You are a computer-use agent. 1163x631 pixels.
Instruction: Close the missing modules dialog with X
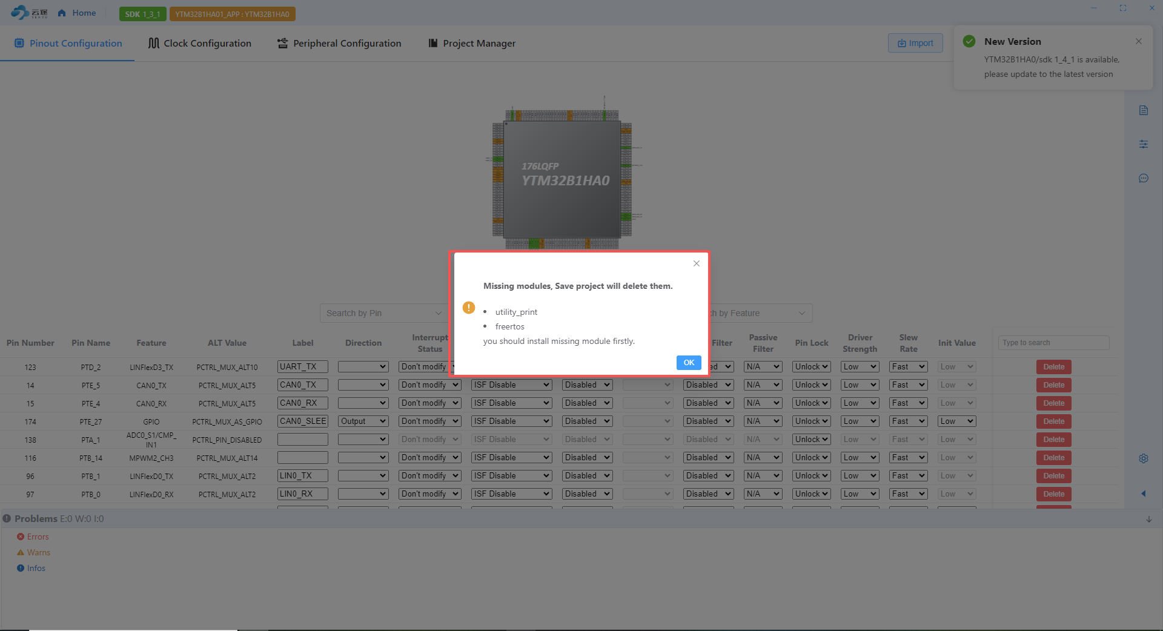coord(697,263)
